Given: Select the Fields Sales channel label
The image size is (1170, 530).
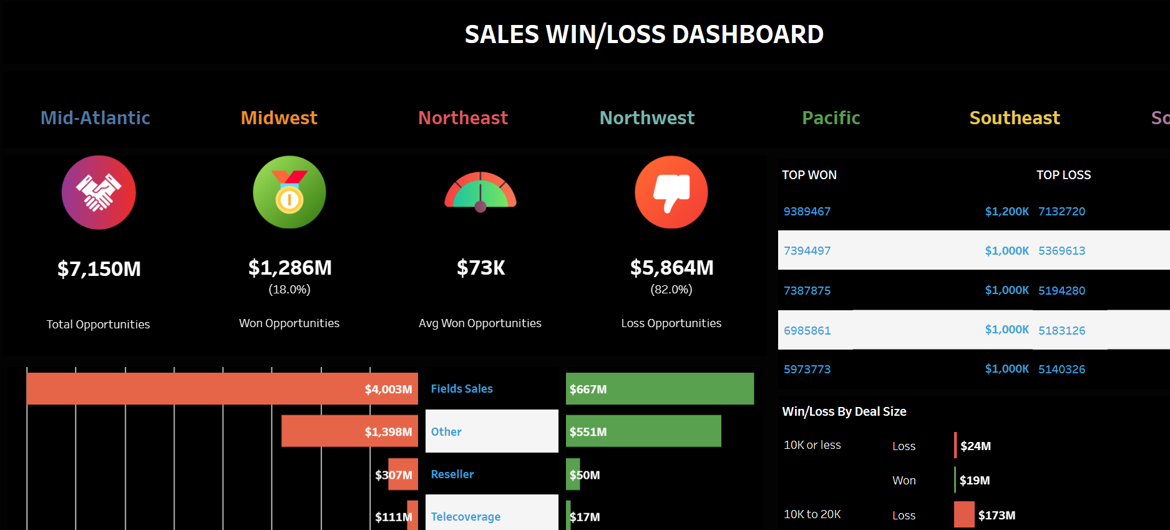Looking at the screenshot, I should 462,389.
